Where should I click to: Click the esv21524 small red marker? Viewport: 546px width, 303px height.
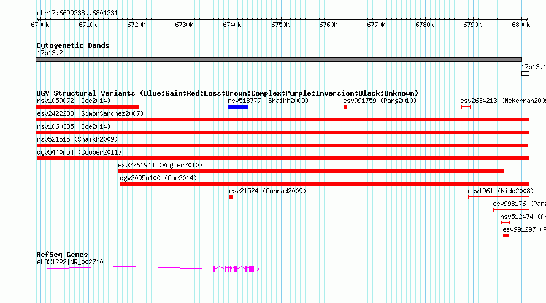coord(231,197)
